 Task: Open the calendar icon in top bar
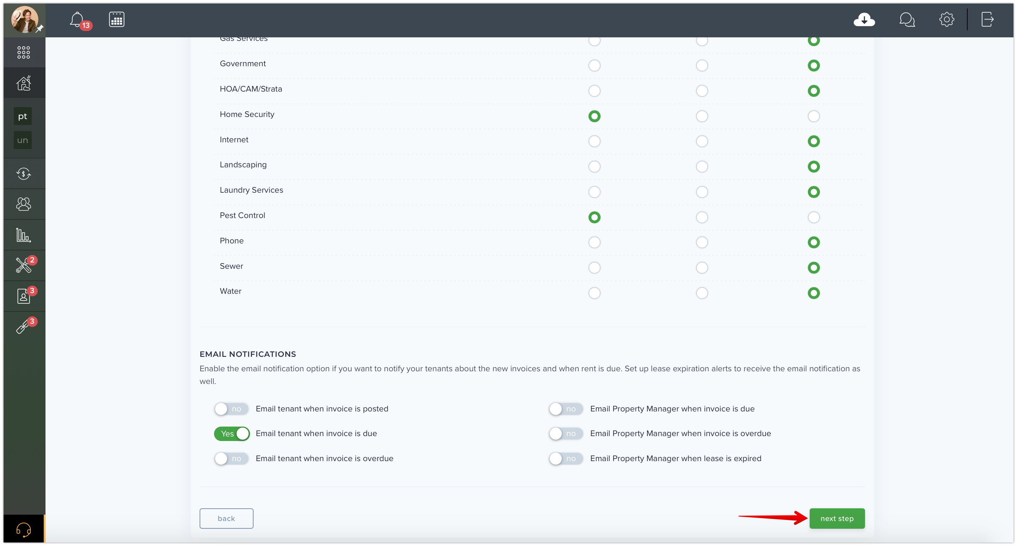point(116,19)
